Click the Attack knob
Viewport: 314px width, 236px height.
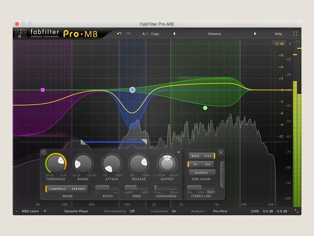[x=112, y=164]
